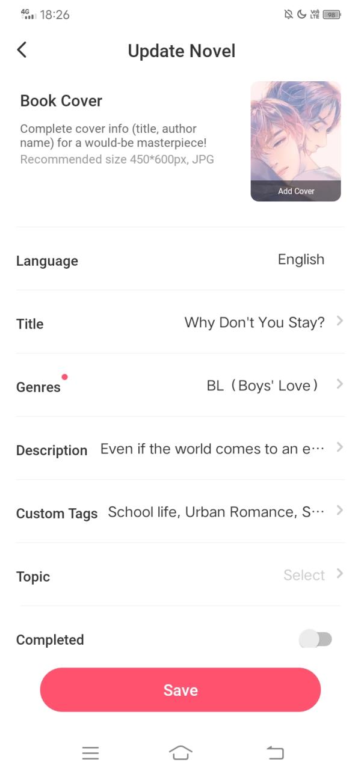This screenshot has width=361, height=774.
Task: Tap the 4G signal strength icon
Action: [x=28, y=14]
